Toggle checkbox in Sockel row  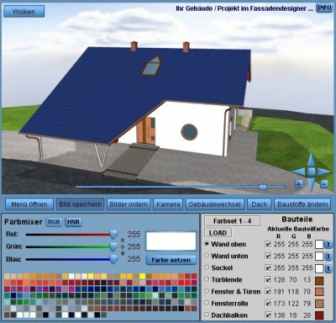tap(268, 267)
